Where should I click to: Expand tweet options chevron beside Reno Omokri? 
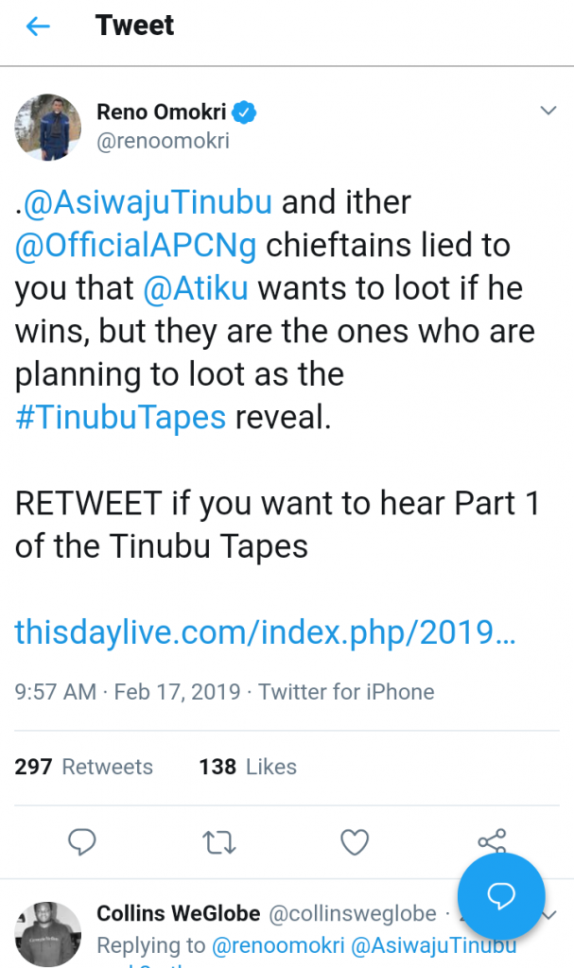(x=548, y=112)
